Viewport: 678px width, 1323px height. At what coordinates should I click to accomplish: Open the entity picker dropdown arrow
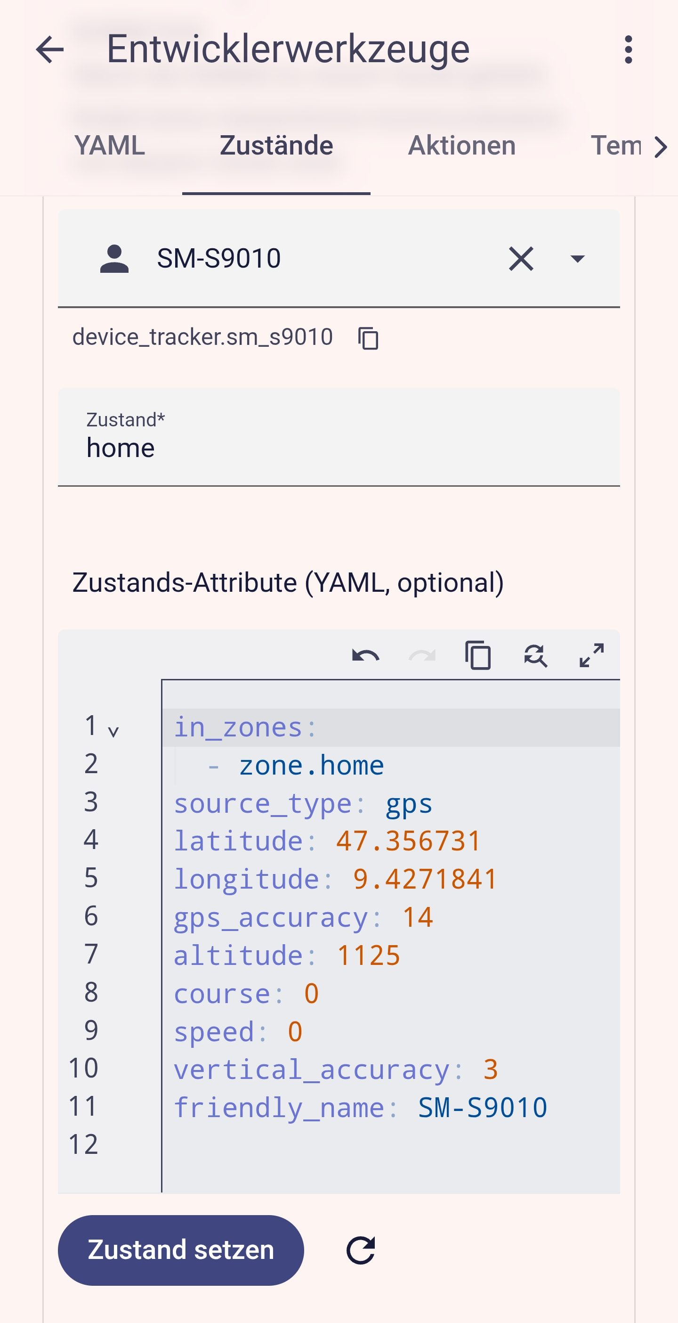[x=577, y=259]
